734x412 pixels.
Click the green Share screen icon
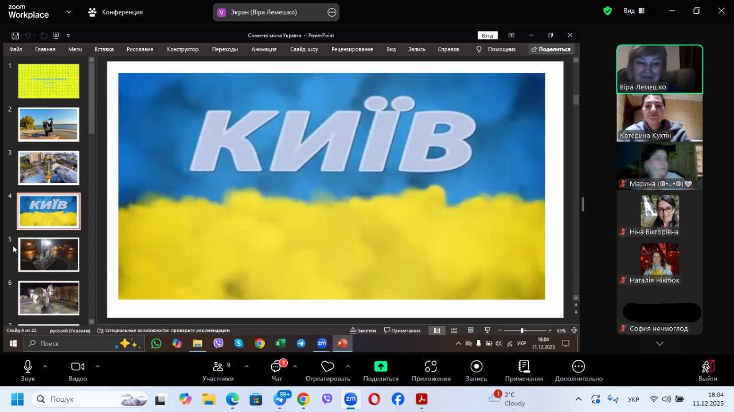pyautogui.click(x=381, y=367)
